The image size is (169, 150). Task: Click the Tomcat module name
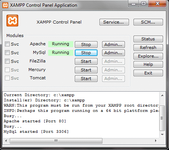point(38,78)
